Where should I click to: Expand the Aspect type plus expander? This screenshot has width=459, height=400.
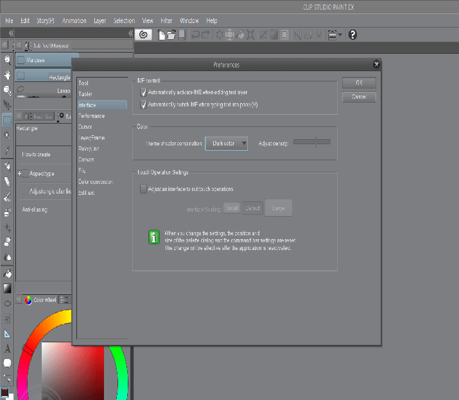tap(20, 174)
